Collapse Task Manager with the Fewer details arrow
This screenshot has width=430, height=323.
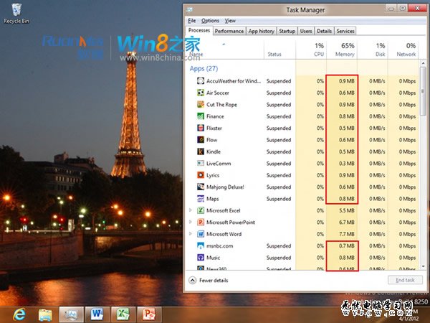coord(193,281)
